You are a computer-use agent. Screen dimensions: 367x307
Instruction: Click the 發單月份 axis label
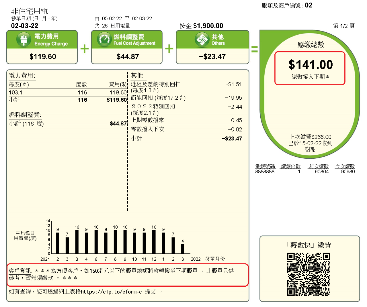pos(215,259)
